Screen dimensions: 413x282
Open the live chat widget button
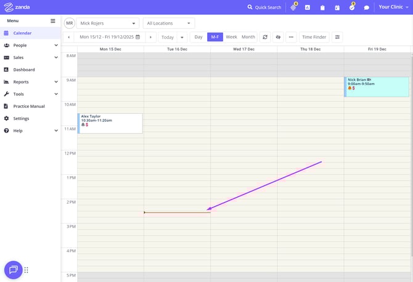(14, 270)
